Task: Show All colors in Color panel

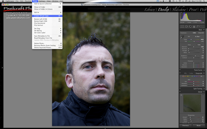Action: coord(201,76)
